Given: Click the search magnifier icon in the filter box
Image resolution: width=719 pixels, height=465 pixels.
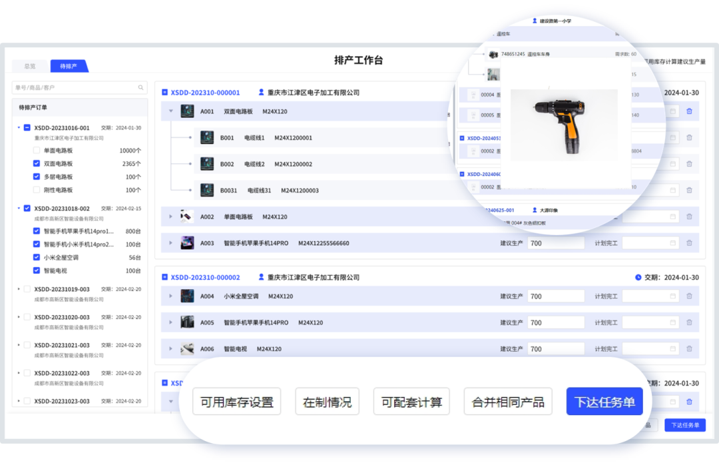Looking at the screenshot, I should click(x=140, y=87).
